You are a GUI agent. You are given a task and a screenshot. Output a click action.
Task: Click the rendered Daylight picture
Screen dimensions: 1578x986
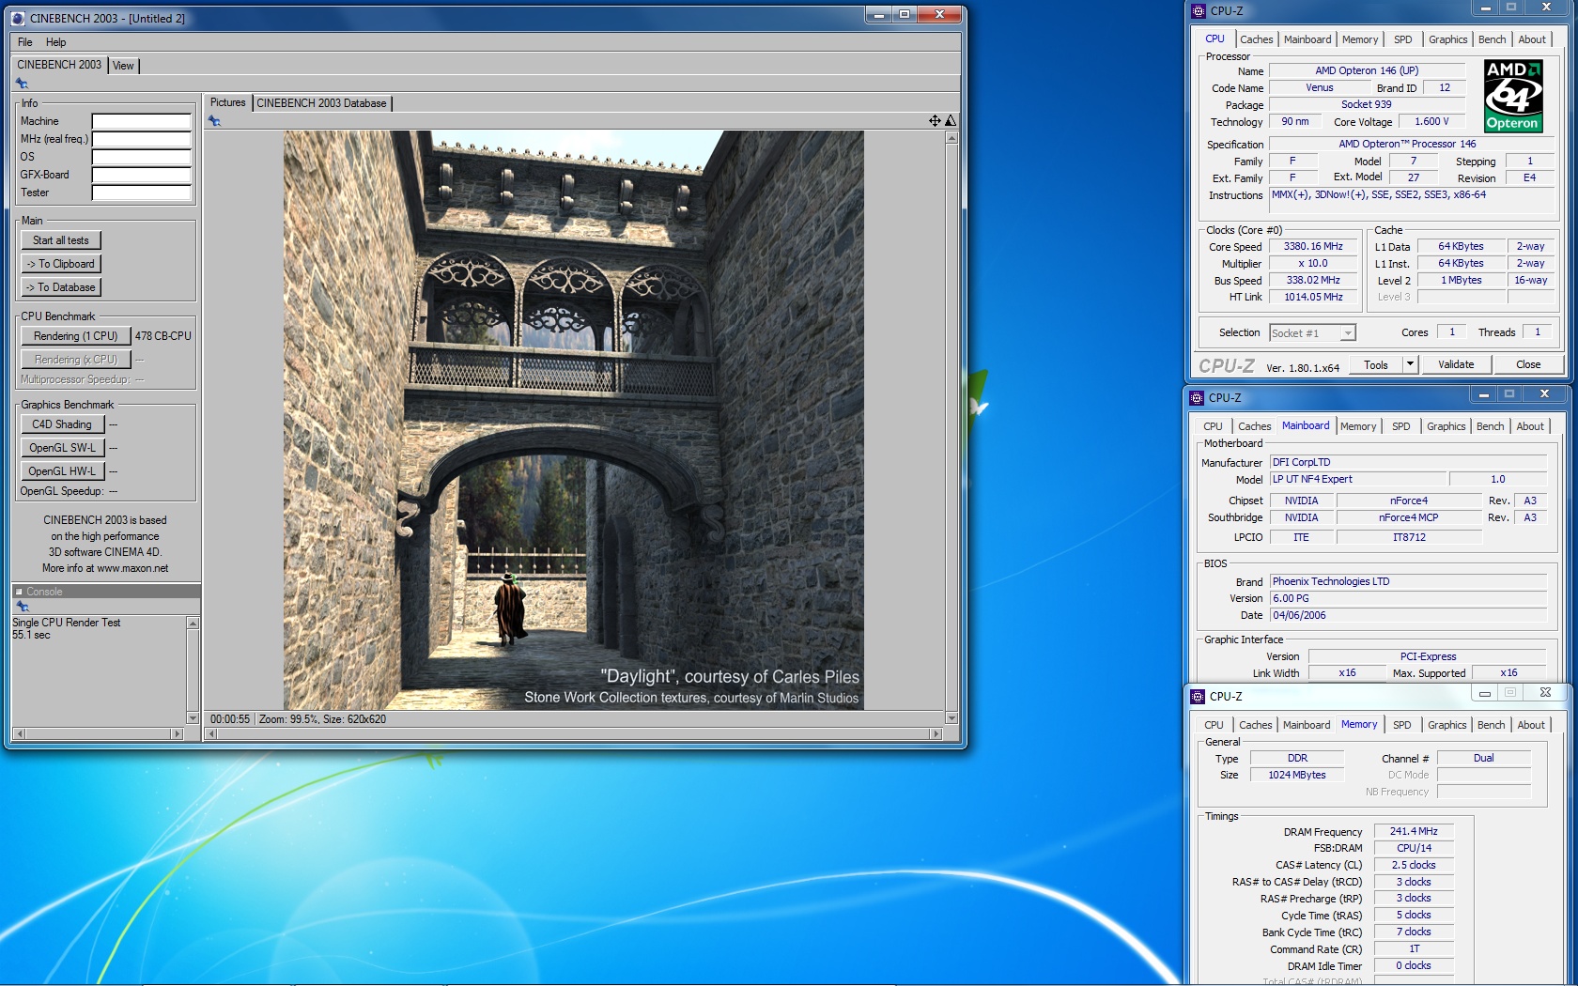573,420
